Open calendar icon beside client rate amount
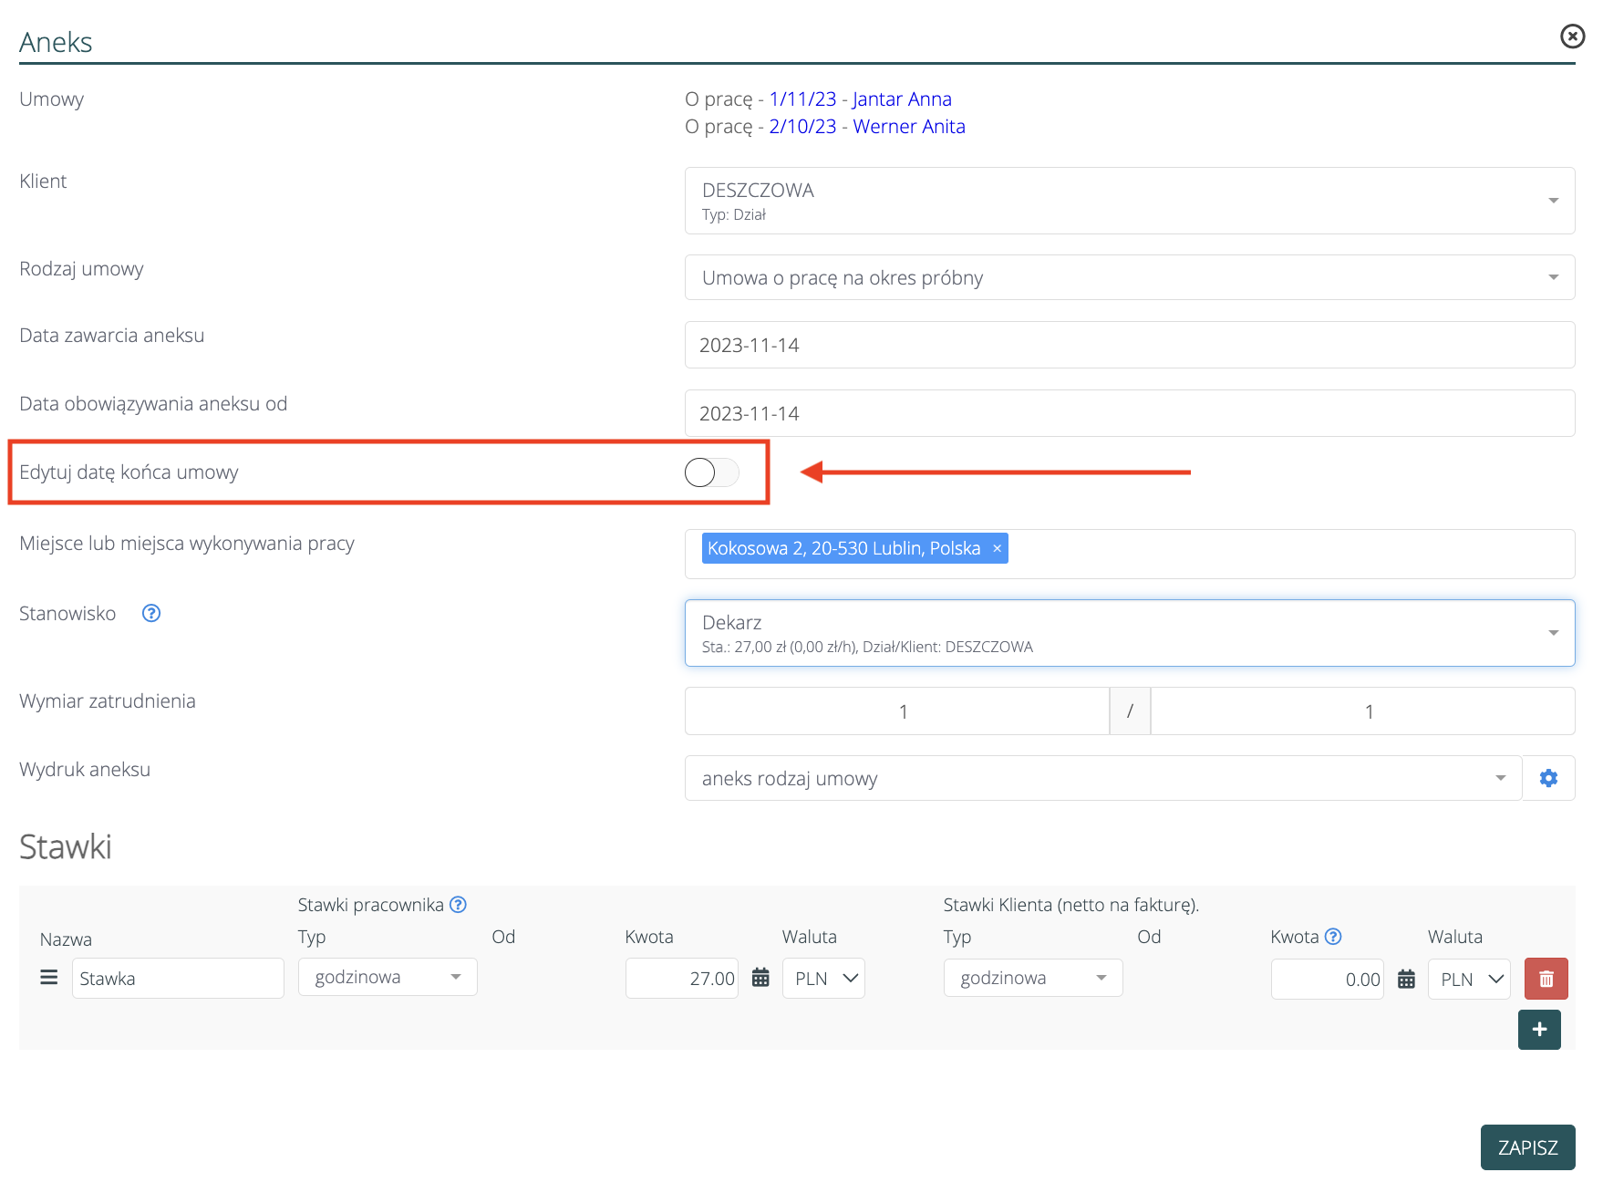 coord(1406,980)
